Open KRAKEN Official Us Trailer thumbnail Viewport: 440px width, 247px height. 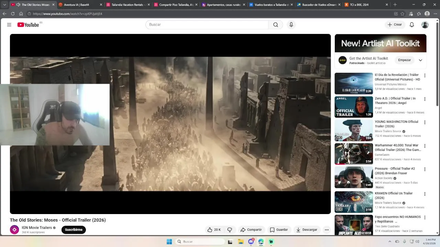(354, 202)
